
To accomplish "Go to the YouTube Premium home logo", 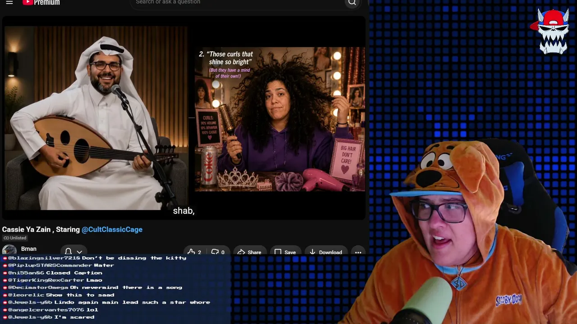I will coord(41,2).
